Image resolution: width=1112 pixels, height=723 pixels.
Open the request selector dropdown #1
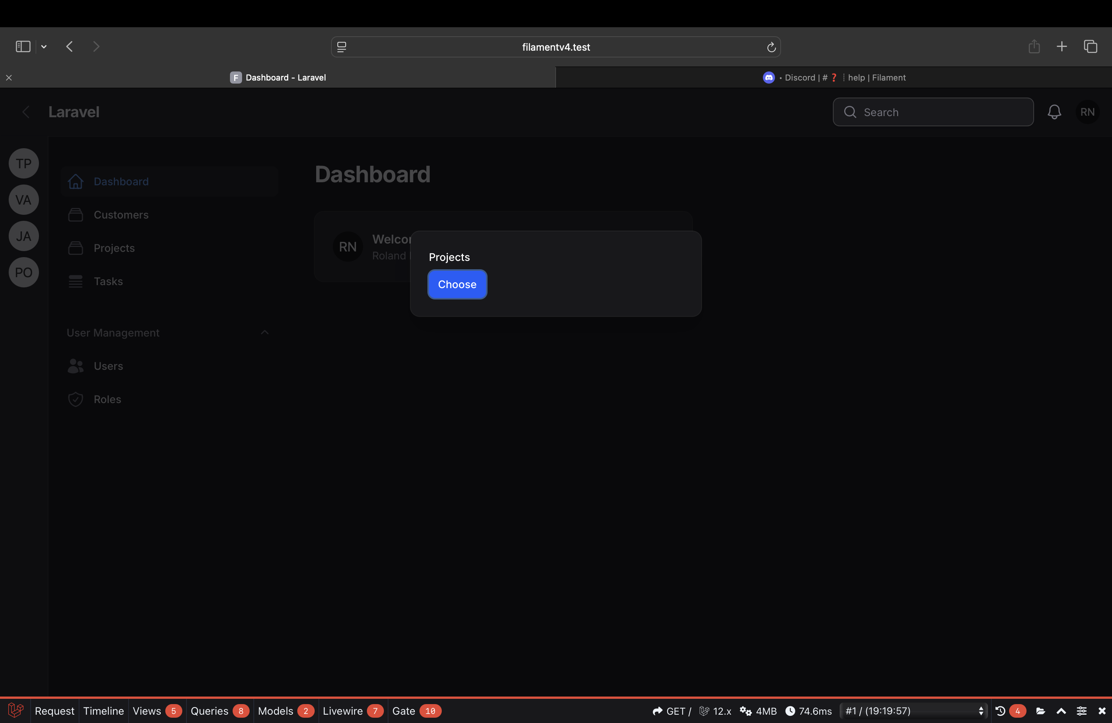[914, 711]
